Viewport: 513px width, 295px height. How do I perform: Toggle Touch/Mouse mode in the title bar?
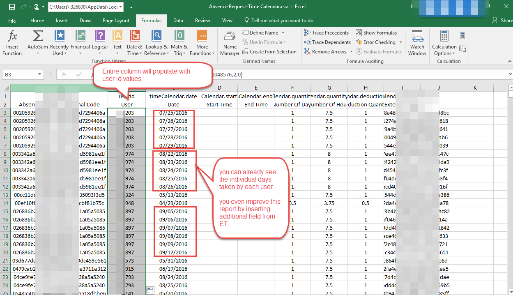[37, 7]
